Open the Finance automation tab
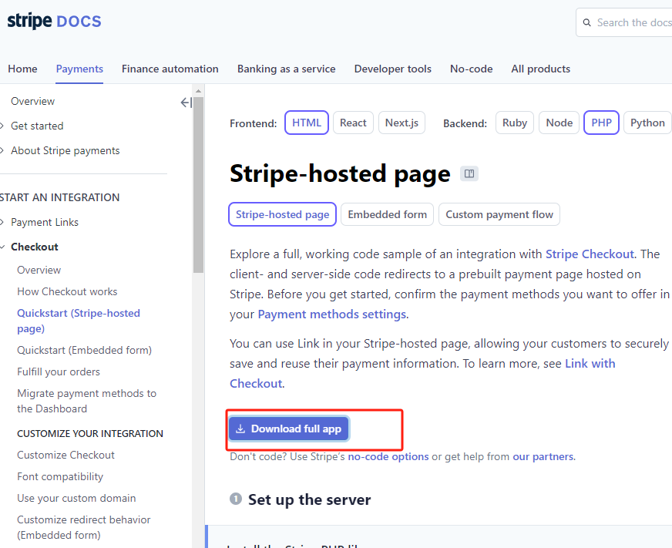 (x=170, y=69)
